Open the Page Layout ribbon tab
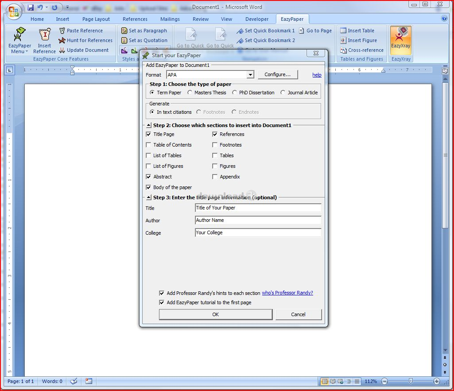The image size is (454, 391). click(96, 19)
